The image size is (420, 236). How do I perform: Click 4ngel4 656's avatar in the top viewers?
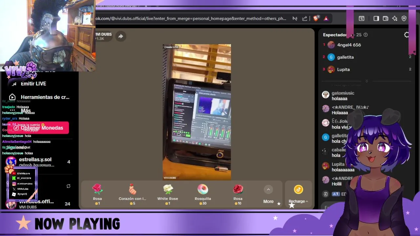[331, 45]
